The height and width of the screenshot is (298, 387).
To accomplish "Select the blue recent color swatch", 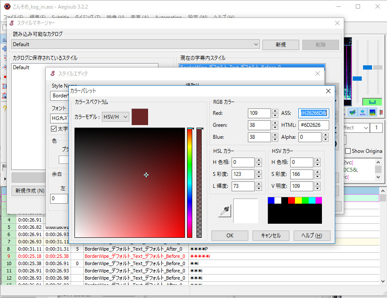I will click(x=271, y=200).
